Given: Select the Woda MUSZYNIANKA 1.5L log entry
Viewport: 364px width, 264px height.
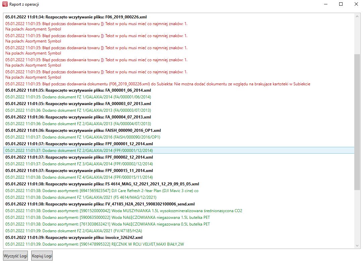Looking at the screenshot, I should (123, 211).
